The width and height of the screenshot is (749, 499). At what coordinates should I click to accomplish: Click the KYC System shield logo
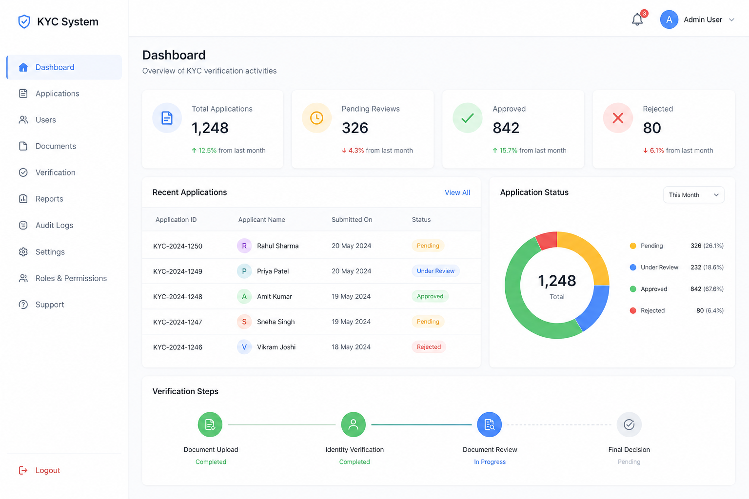(x=24, y=21)
